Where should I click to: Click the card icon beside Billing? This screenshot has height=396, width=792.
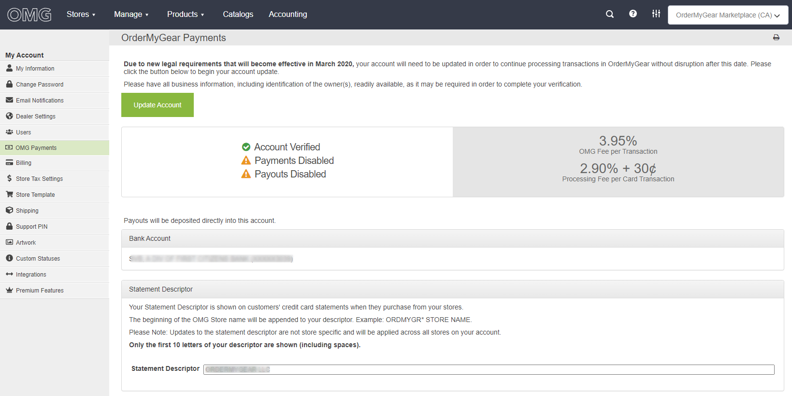9,162
